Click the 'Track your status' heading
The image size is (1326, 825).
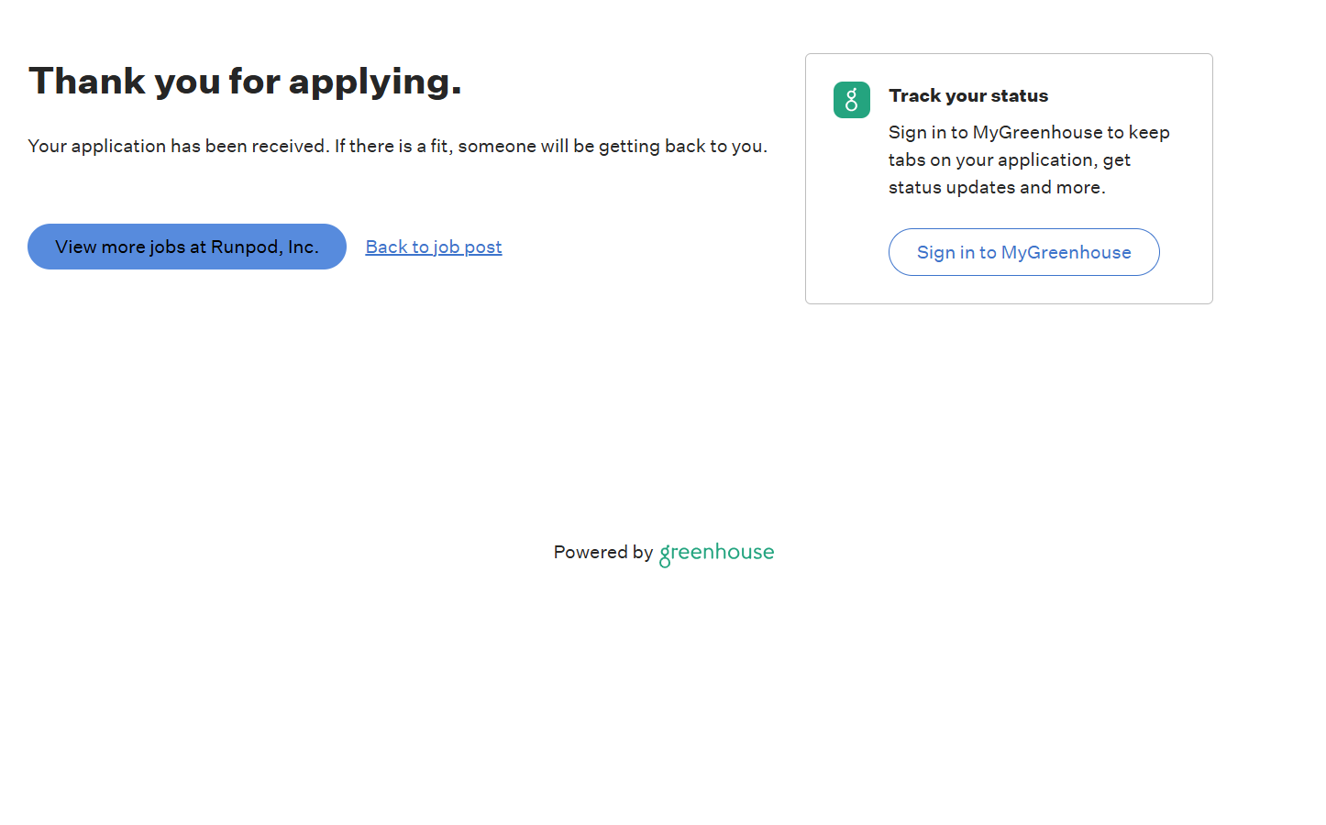967,95
